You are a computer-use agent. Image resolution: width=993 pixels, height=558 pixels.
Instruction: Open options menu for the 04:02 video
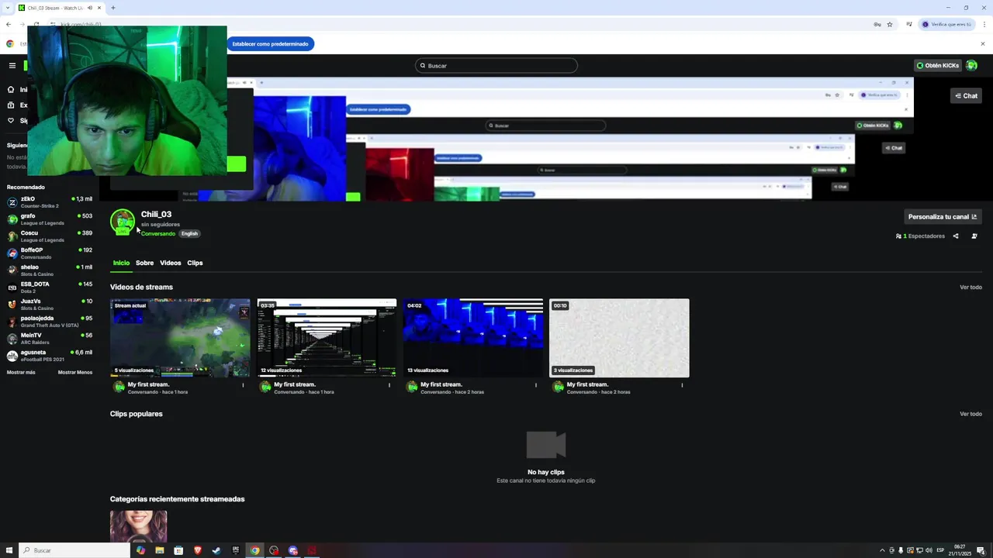pos(535,385)
